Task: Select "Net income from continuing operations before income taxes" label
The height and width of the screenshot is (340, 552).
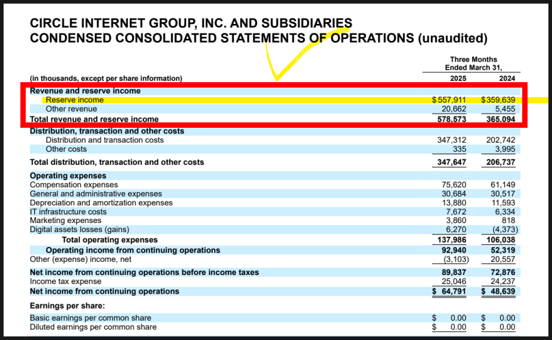Action: pyautogui.click(x=145, y=273)
